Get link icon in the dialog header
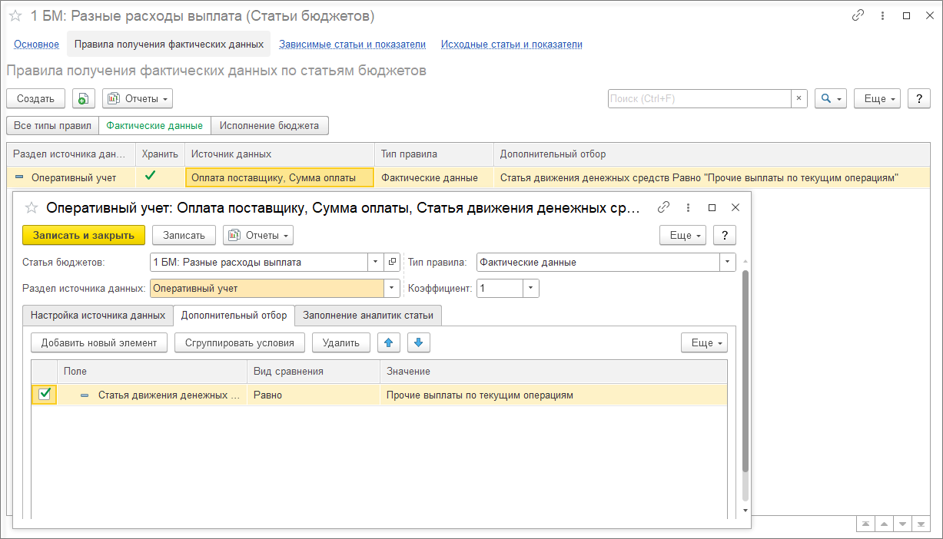Viewport: 943px width, 539px height. click(663, 207)
